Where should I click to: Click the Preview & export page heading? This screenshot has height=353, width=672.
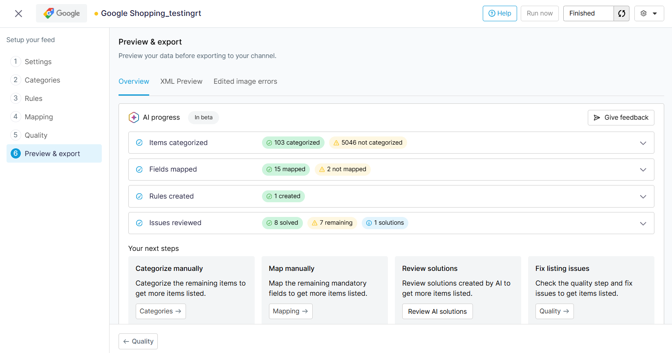(x=150, y=42)
